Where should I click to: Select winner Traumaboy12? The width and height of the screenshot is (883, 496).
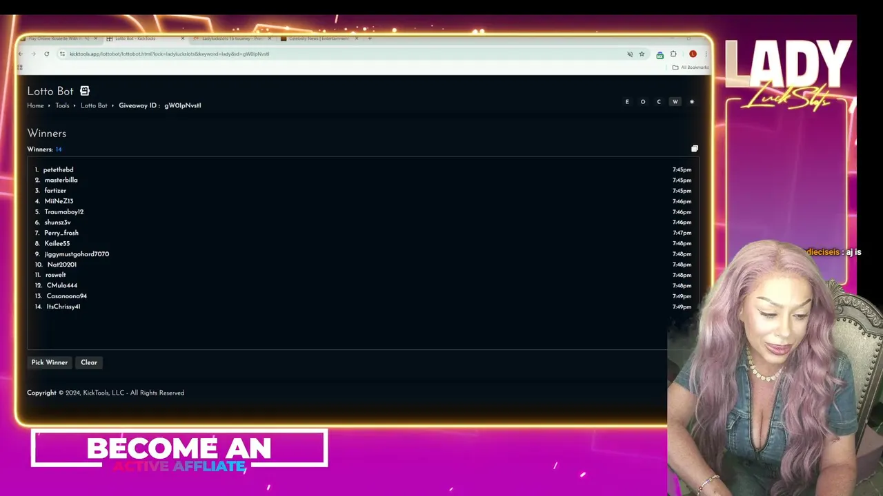(x=64, y=211)
